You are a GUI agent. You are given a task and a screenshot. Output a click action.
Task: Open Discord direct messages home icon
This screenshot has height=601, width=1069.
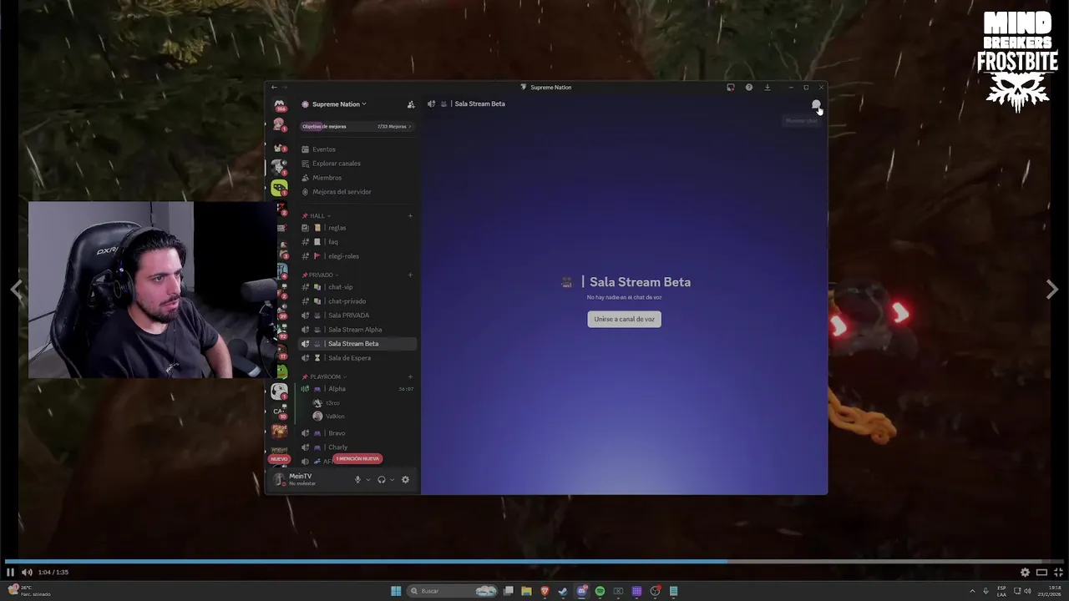(x=279, y=104)
